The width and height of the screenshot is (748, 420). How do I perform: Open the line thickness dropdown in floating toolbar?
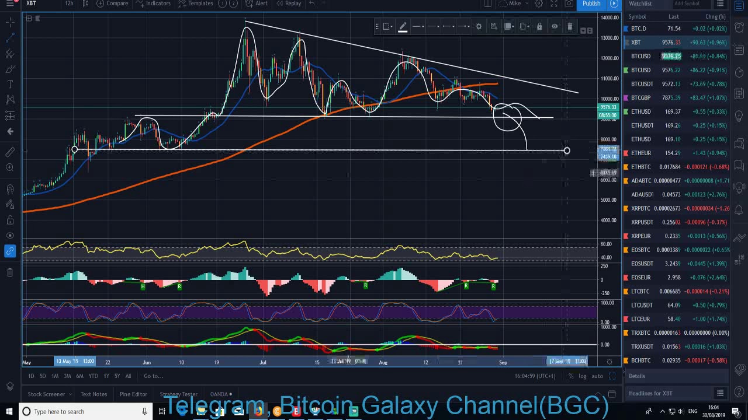(x=418, y=26)
